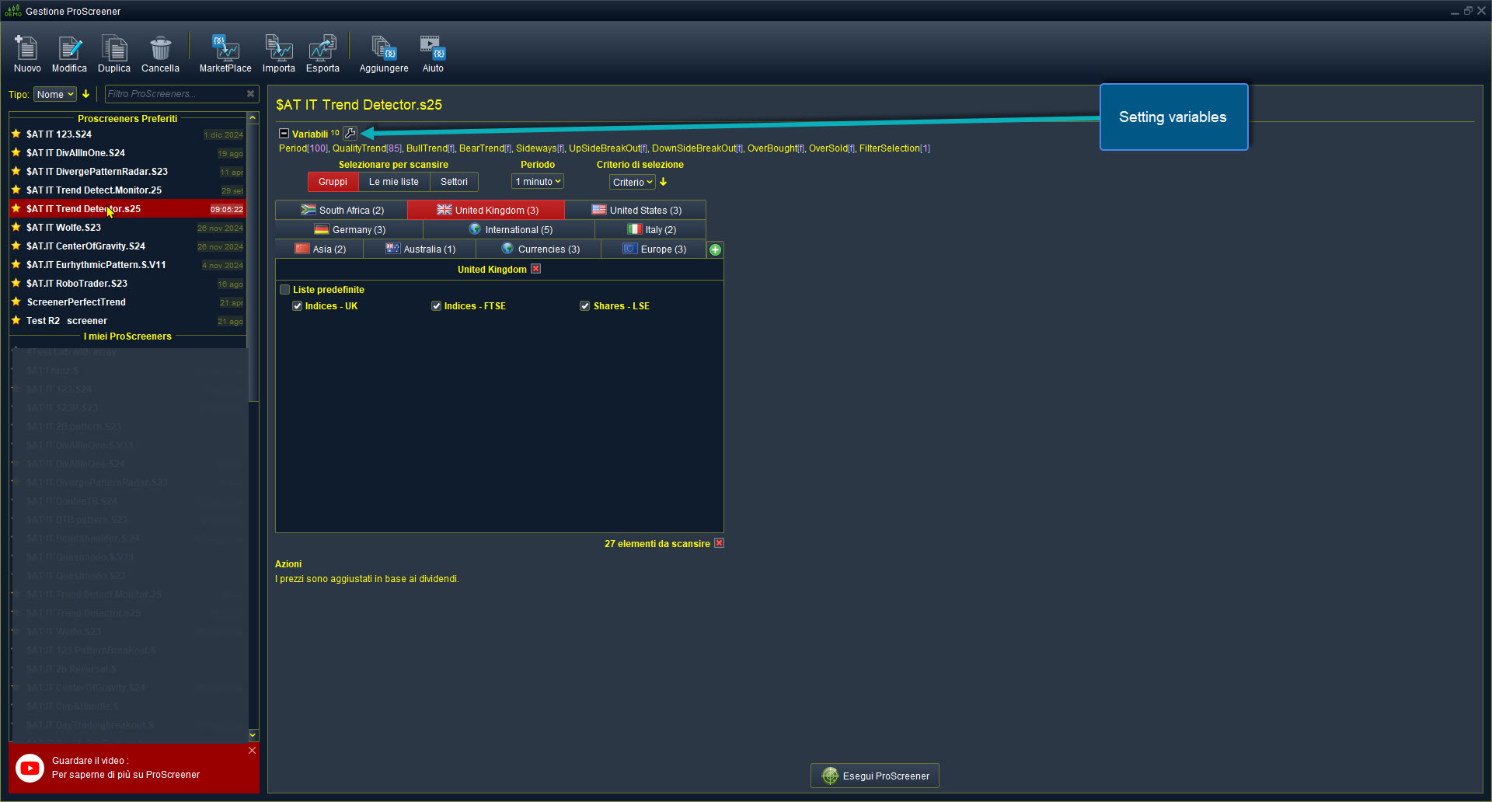
Task: Open the Tipo Nome sort dropdown
Action: click(55, 95)
